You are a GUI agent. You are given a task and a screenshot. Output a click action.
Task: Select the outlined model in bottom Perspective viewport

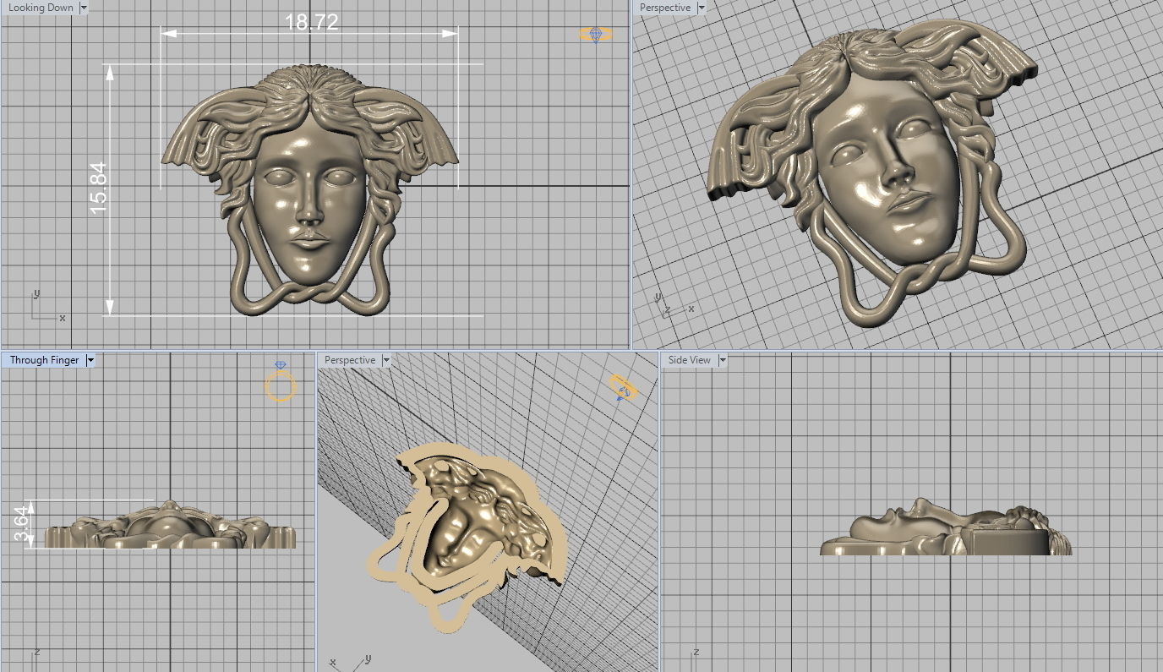tap(467, 538)
